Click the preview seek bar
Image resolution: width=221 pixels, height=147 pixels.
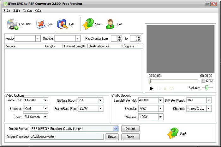coord(174,81)
